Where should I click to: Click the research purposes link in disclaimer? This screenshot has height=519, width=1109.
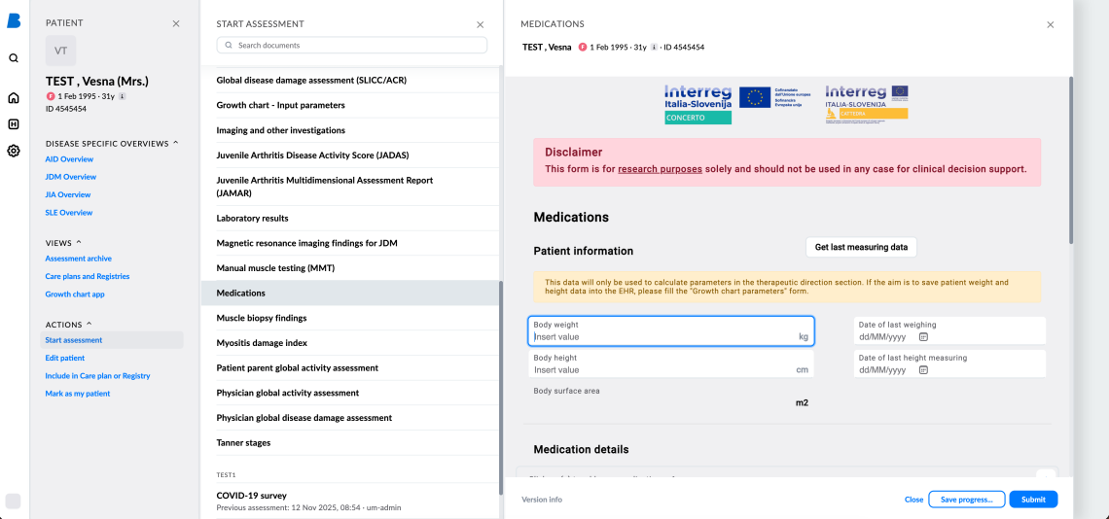pos(660,169)
